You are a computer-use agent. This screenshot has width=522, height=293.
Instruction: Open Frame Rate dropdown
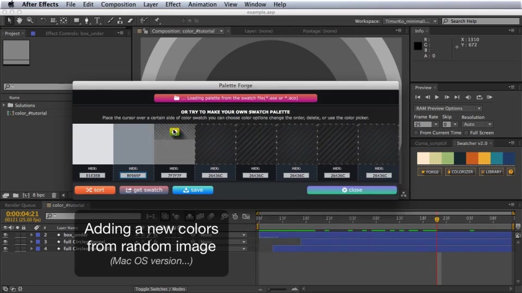point(436,125)
